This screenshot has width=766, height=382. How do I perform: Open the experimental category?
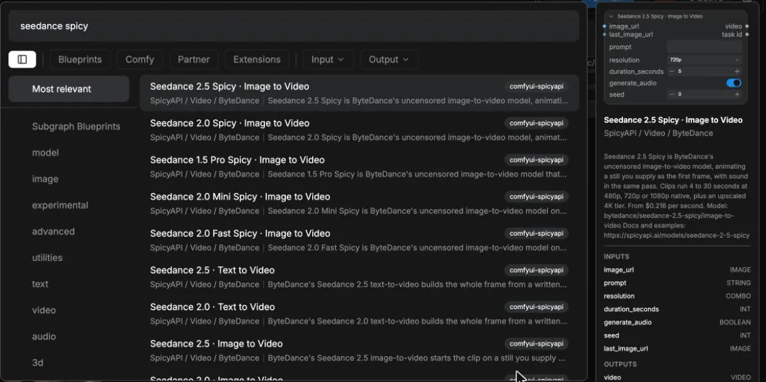(x=69, y=205)
